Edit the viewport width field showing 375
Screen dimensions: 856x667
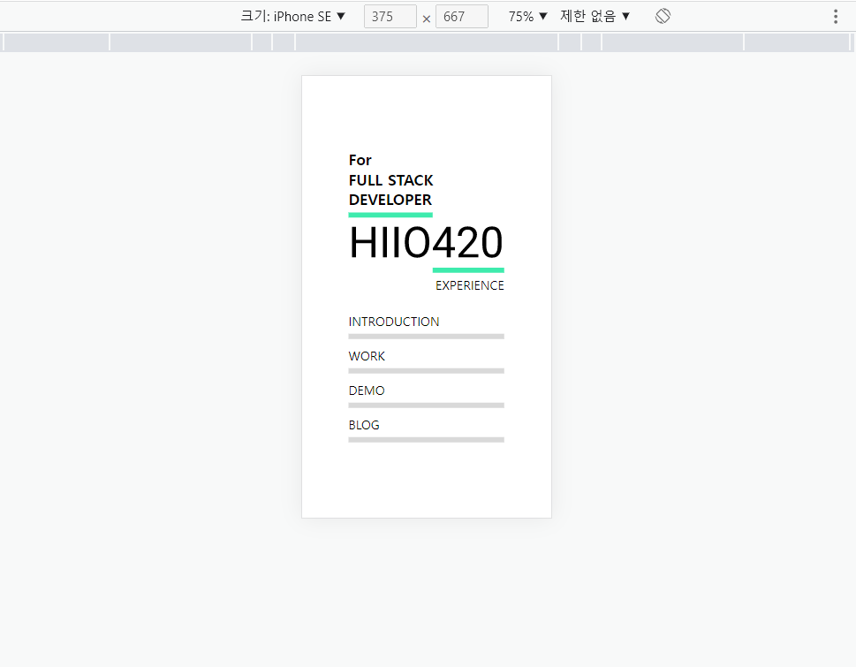click(390, 17)
